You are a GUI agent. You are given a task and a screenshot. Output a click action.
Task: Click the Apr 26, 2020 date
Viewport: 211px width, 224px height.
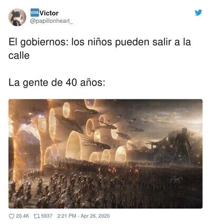(x=95, y=216)
